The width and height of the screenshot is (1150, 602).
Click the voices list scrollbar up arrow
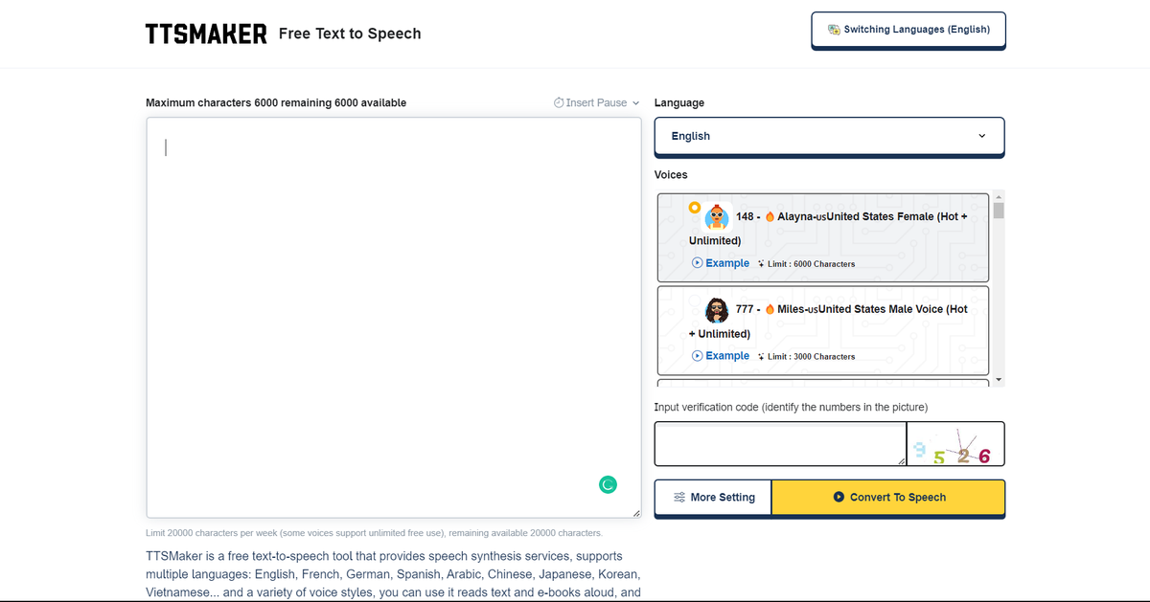click(999, 196)
